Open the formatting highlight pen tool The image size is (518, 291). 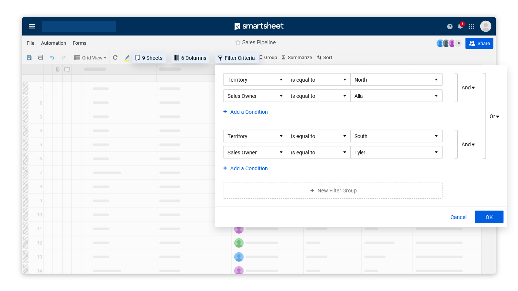point(127,58)
